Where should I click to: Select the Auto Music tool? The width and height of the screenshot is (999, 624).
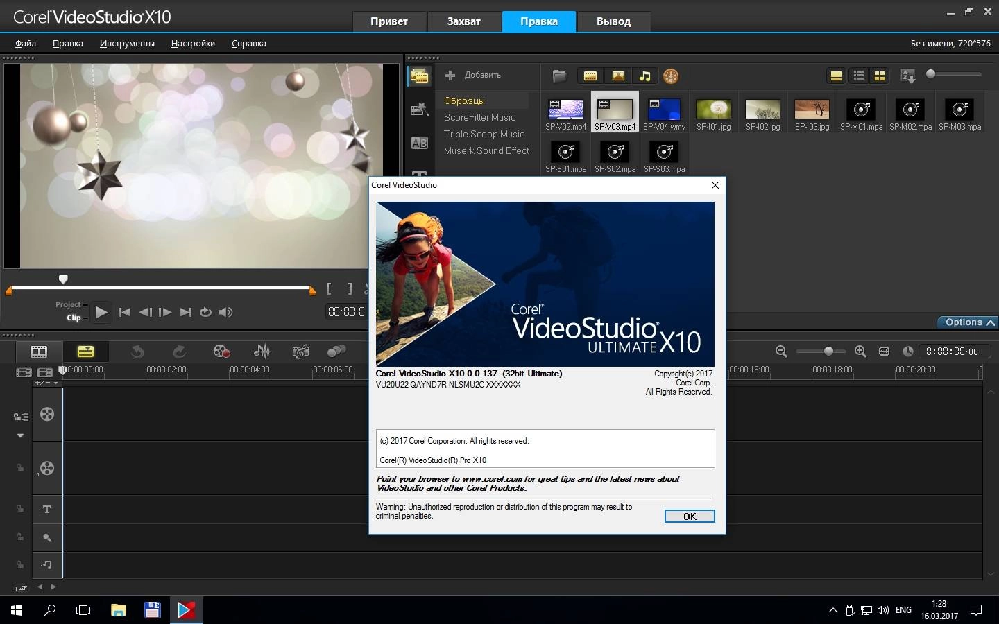300,352
